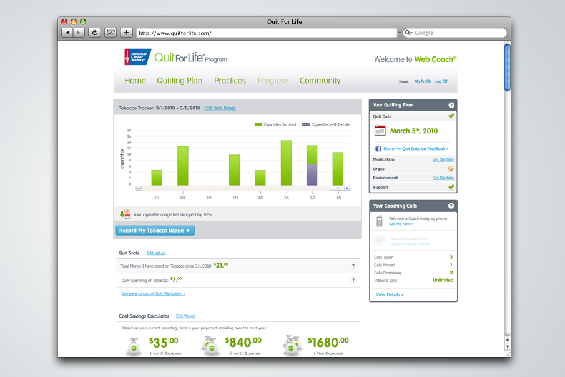Click the American Cancer Society logo
This screenshot has height=377, width=565.
coord(137,57)
